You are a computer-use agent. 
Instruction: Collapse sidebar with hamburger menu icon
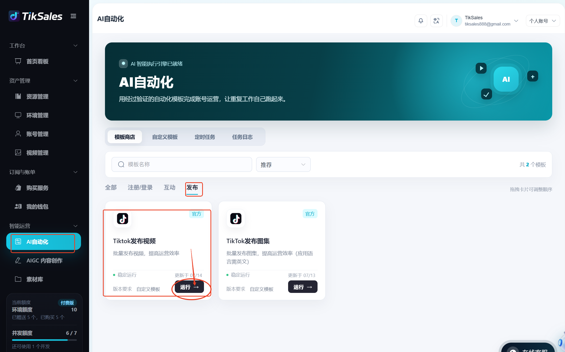tap(73, 16)
